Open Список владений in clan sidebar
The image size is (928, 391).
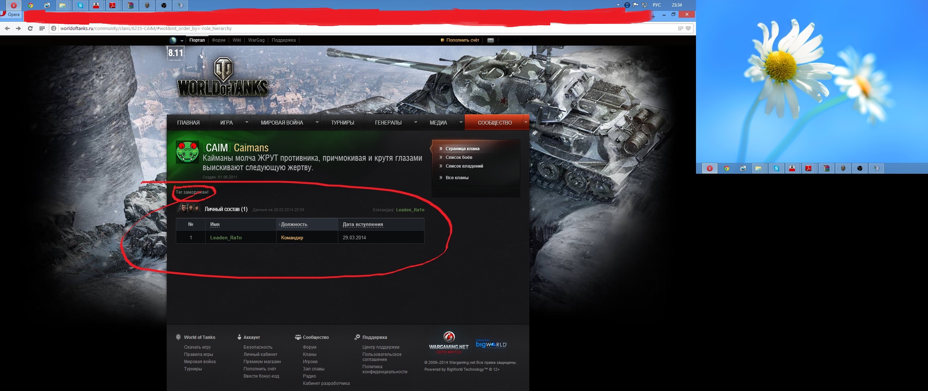(464, 166)
